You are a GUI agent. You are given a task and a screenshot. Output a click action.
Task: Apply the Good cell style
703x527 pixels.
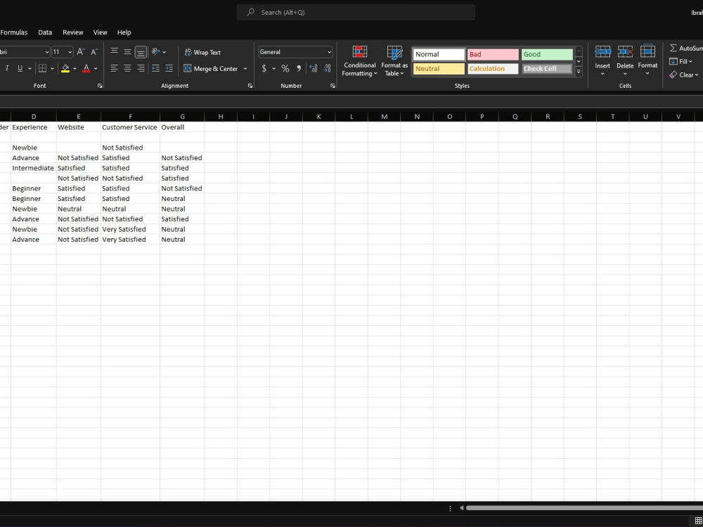point(547,54)
